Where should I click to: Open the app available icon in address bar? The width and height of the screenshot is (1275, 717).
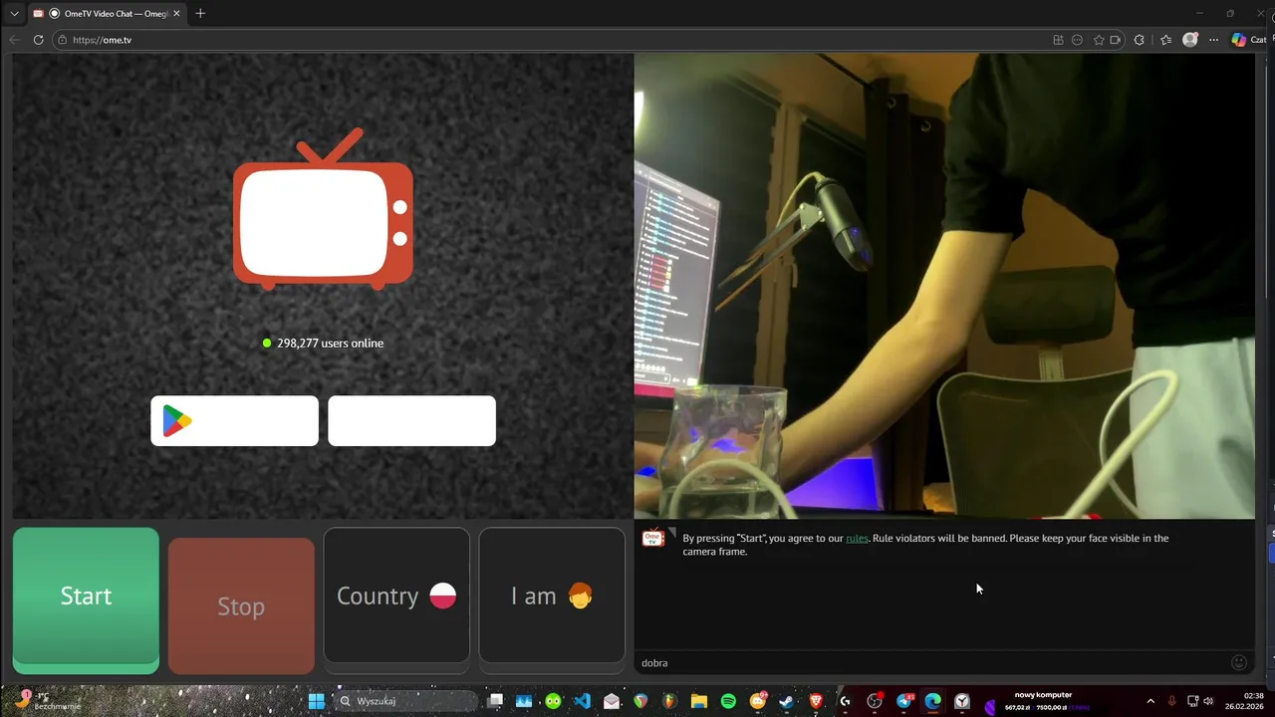point(1058,40)
